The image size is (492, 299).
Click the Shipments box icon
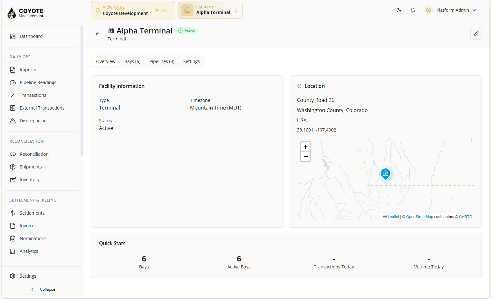pos(13,167)
